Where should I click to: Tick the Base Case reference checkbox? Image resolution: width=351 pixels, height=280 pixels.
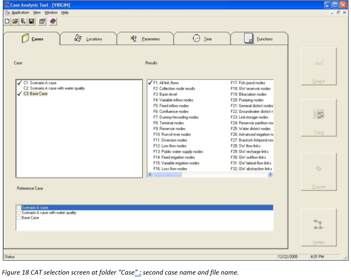click(x=19, y=218)
